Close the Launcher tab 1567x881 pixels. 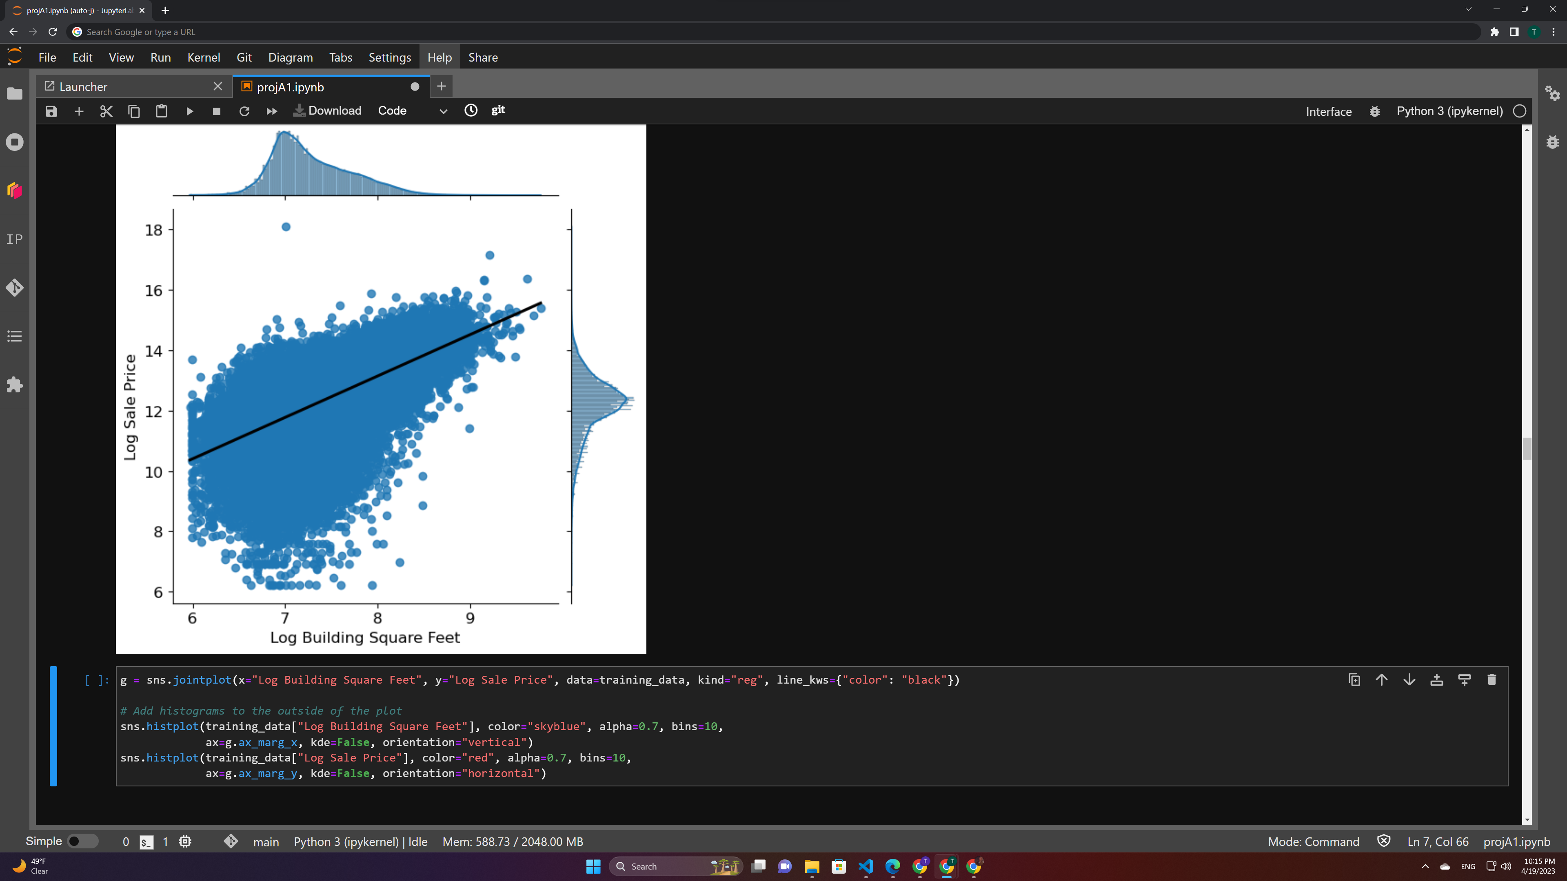pos(218,86)
